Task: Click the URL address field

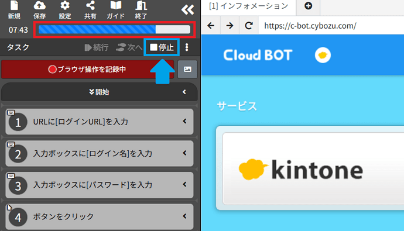Action: click(331, 26)
